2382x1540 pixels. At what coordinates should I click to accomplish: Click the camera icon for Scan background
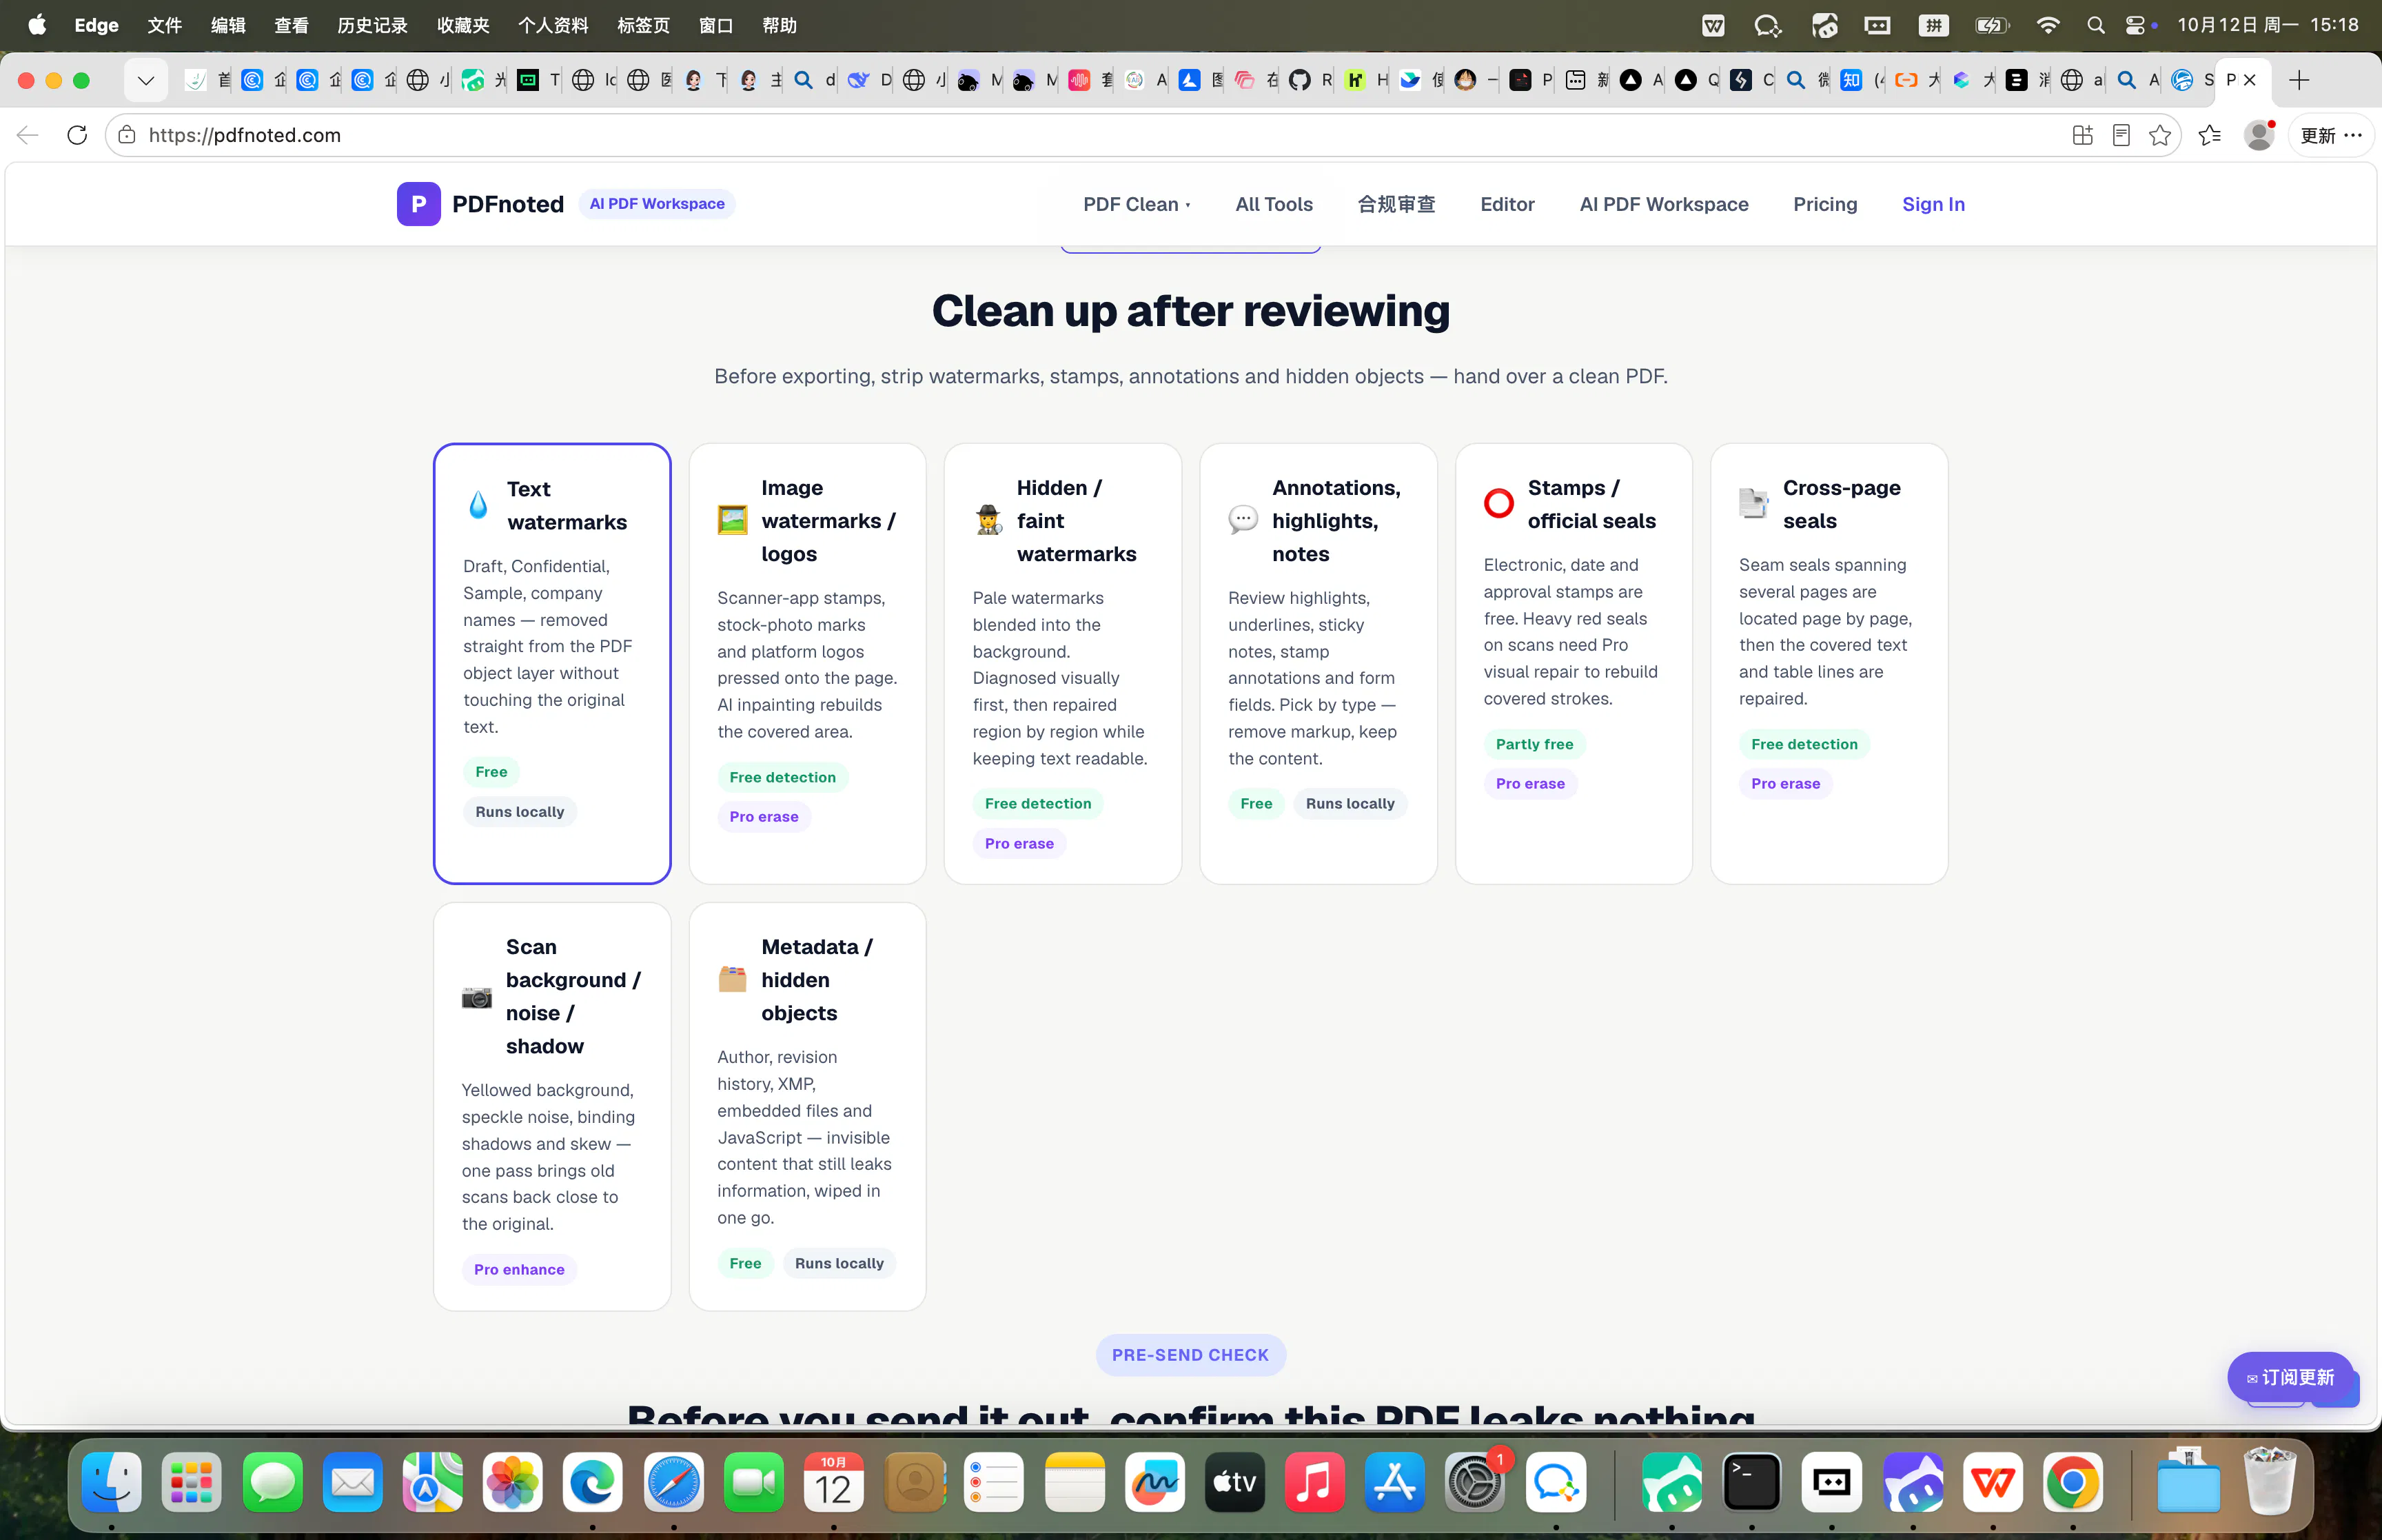[x=476, y=997]
